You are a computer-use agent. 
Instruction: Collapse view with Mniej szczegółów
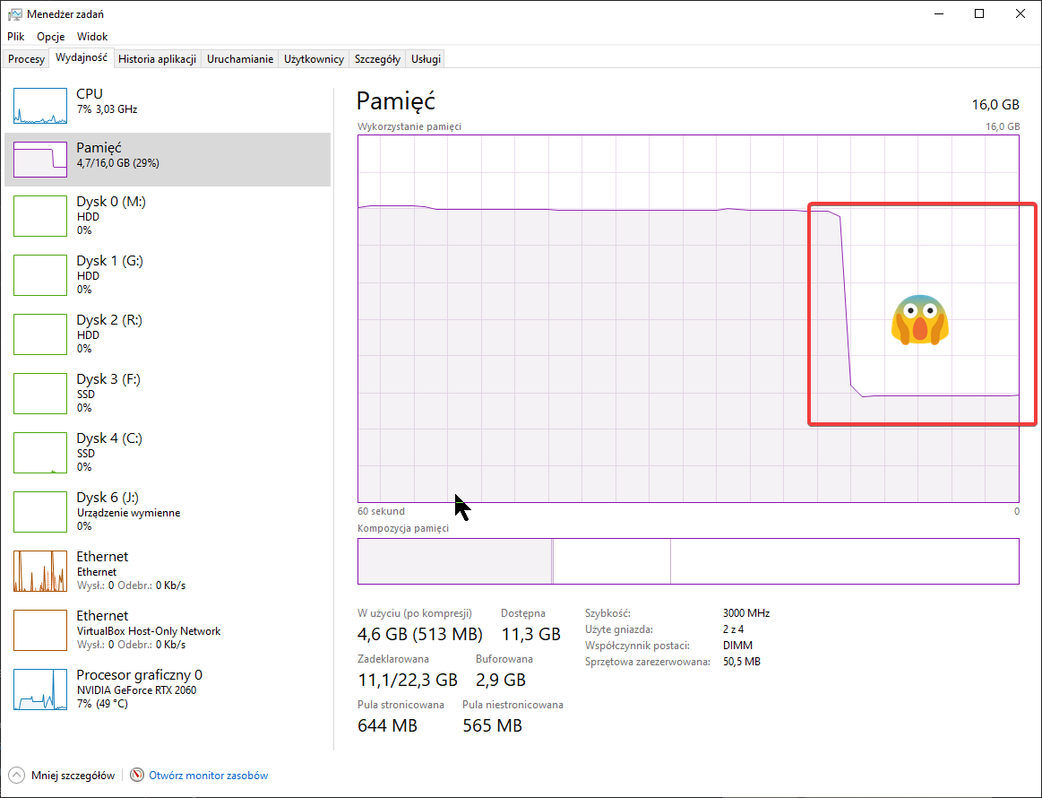click(63, 776)
